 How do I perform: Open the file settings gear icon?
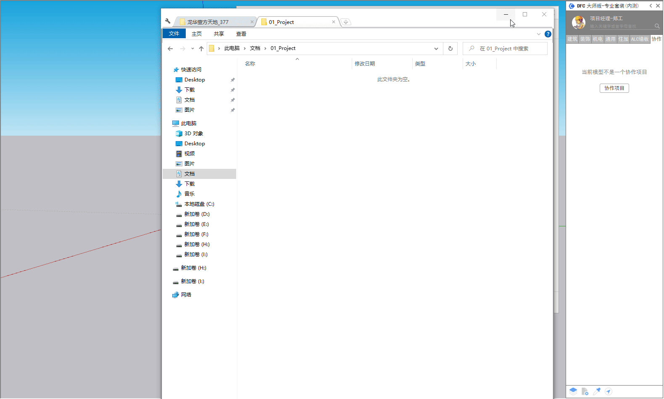pyautogui.click(x=585, y=391)
